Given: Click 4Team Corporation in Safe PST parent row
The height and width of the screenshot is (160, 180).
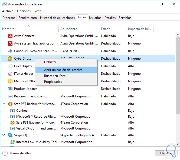Looking at the screenshot, I should (x=74, y=104).
